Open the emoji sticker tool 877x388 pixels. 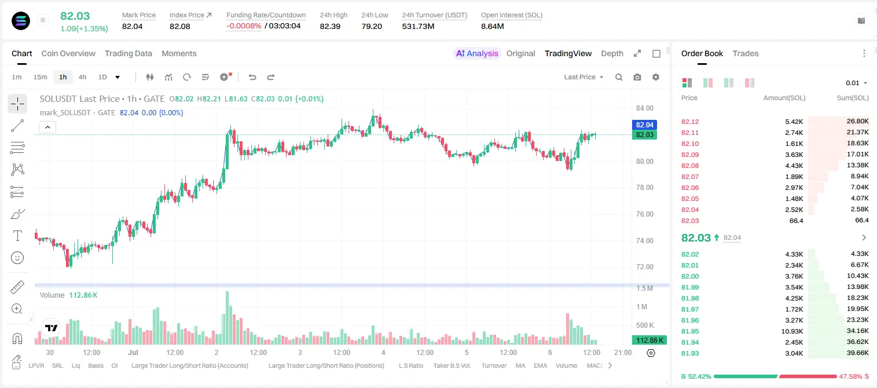coord(17,258)
